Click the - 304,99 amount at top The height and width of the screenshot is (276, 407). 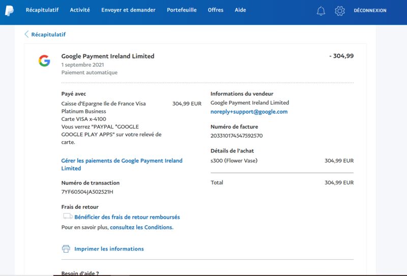coord(341,56)
